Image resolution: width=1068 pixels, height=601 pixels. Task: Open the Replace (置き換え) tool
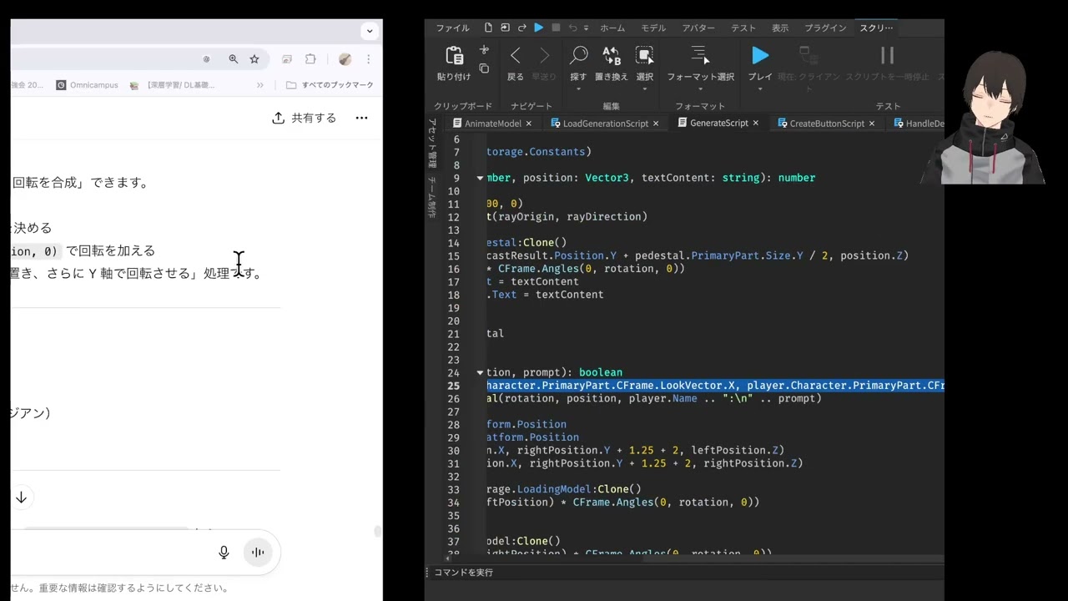coord(612,56)
